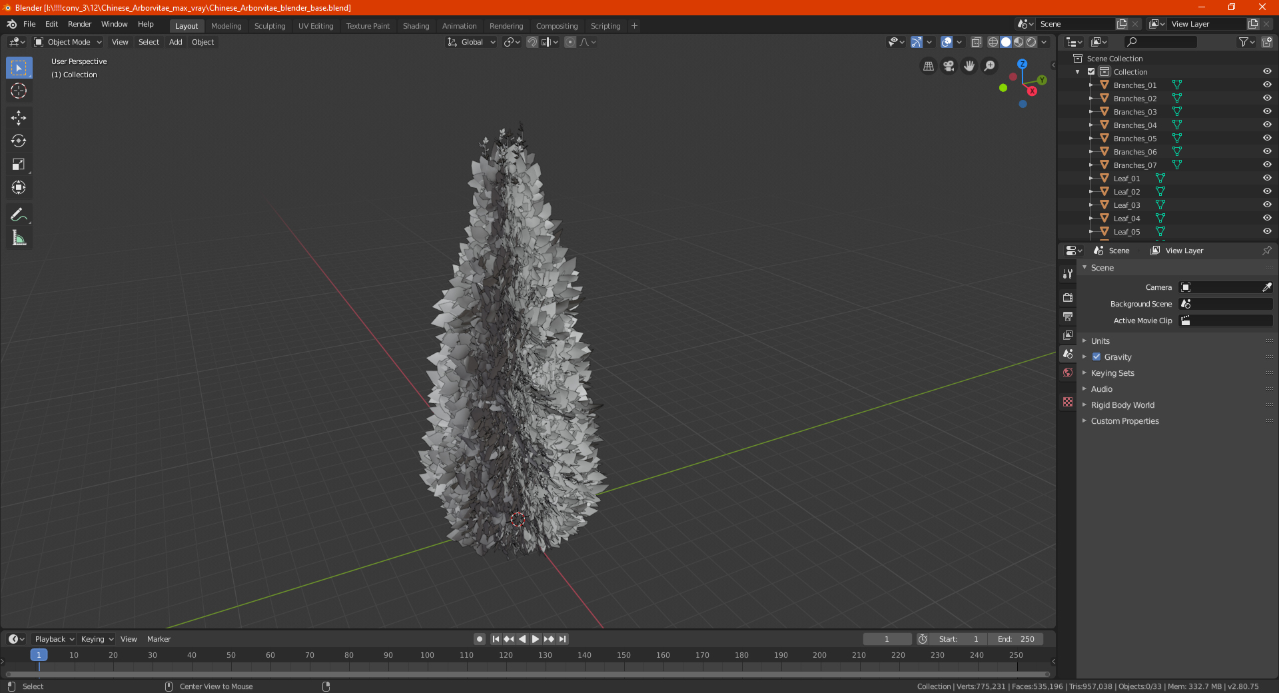Open the Output properties tab
Screen dimensions: 1279x693
point(1068,316)
